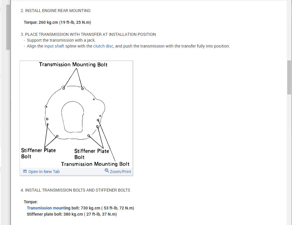Click the Zoom/Print magnifier icon
The width and height of the screenshot is (292, 225).
coord(107,170)
